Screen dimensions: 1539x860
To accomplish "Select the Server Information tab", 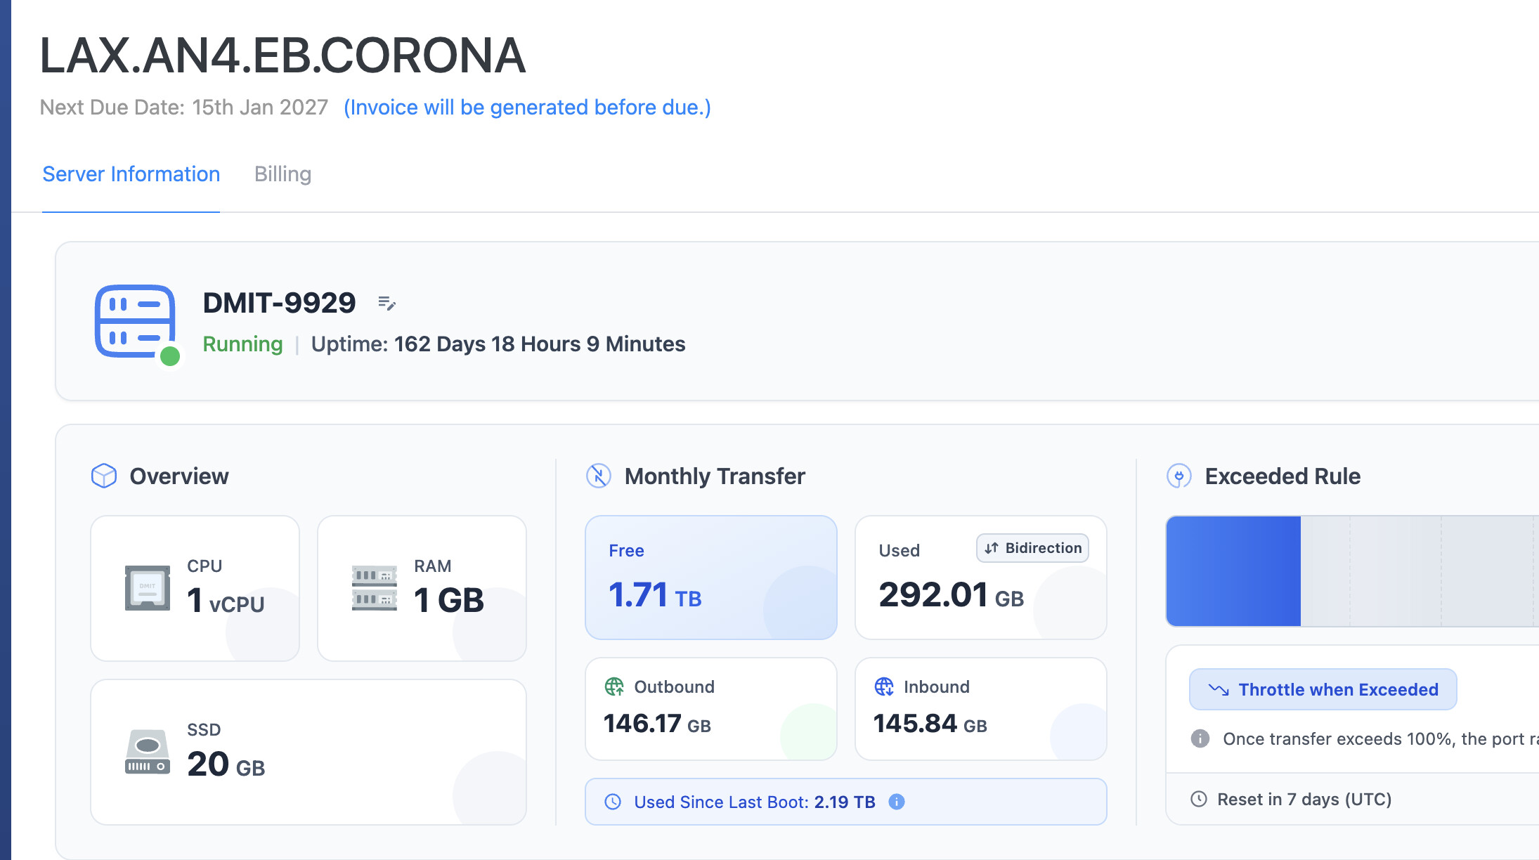I will (131, 174).
